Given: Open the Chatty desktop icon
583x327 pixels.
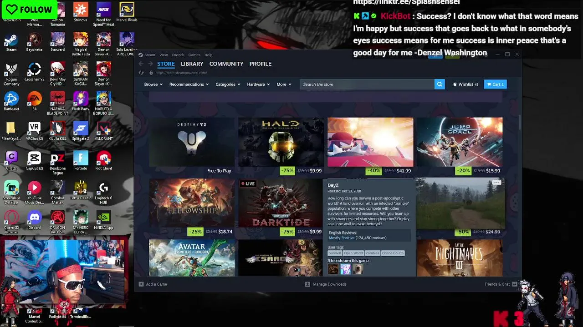Looking at the screenshot, I should (11, 160).
